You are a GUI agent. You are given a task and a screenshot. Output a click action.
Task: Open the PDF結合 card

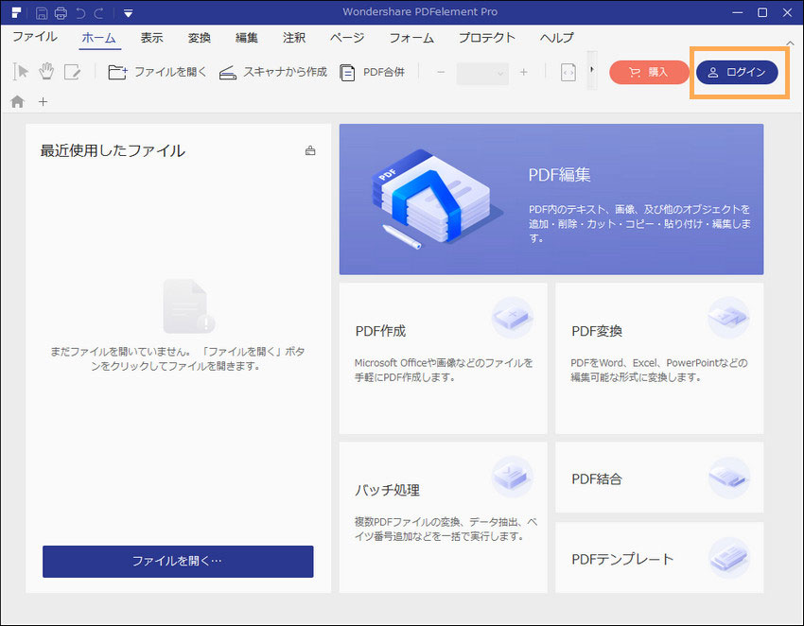659,478
